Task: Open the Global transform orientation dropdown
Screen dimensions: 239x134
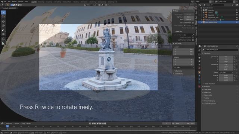Action: (88, 5)
